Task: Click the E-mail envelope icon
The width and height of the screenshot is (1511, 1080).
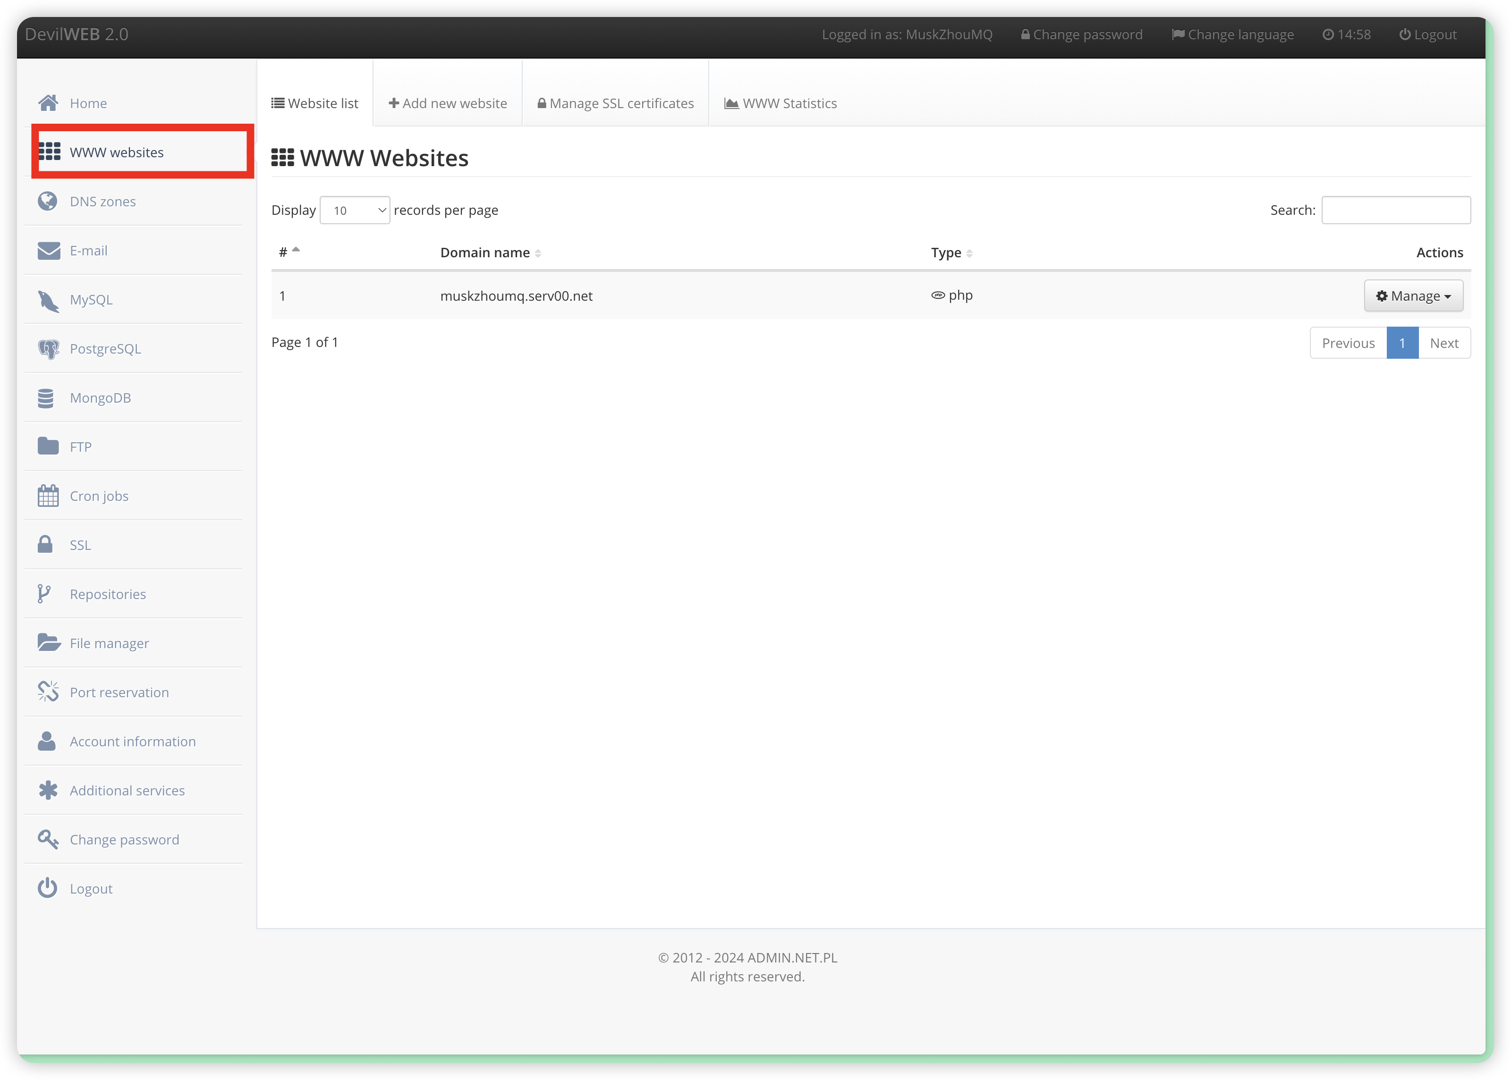Action: pos(49,251)
